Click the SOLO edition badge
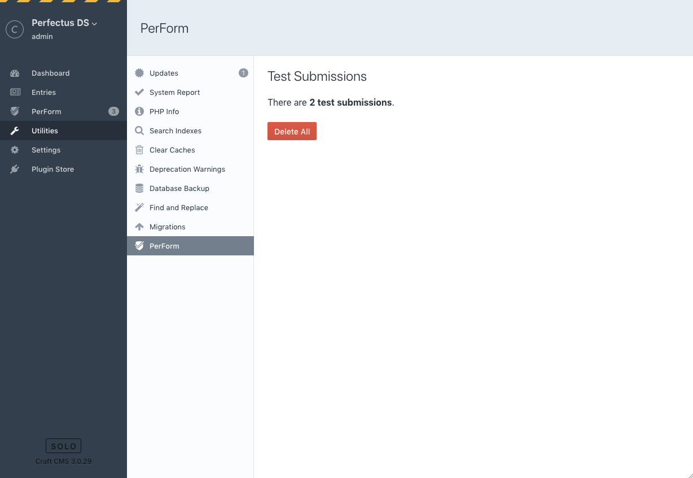 click(x=63, y=446)
